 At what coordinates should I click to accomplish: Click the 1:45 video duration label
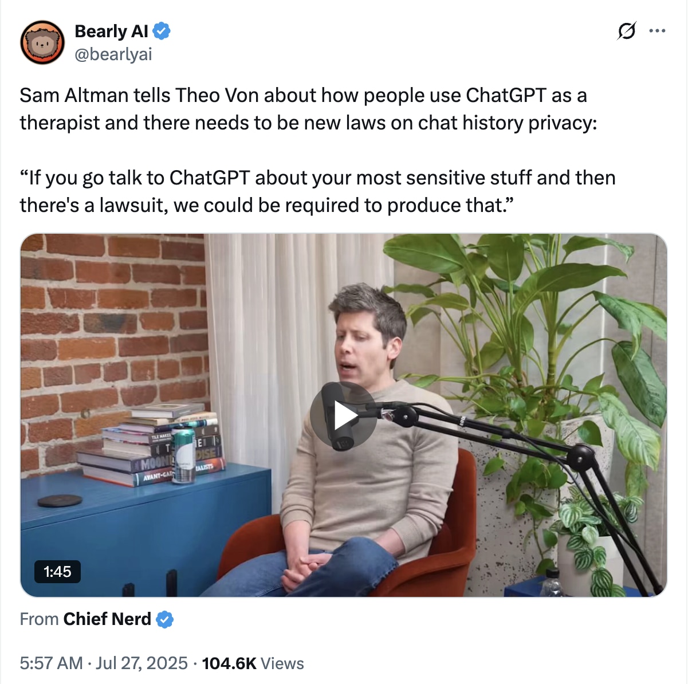[57, 572]
